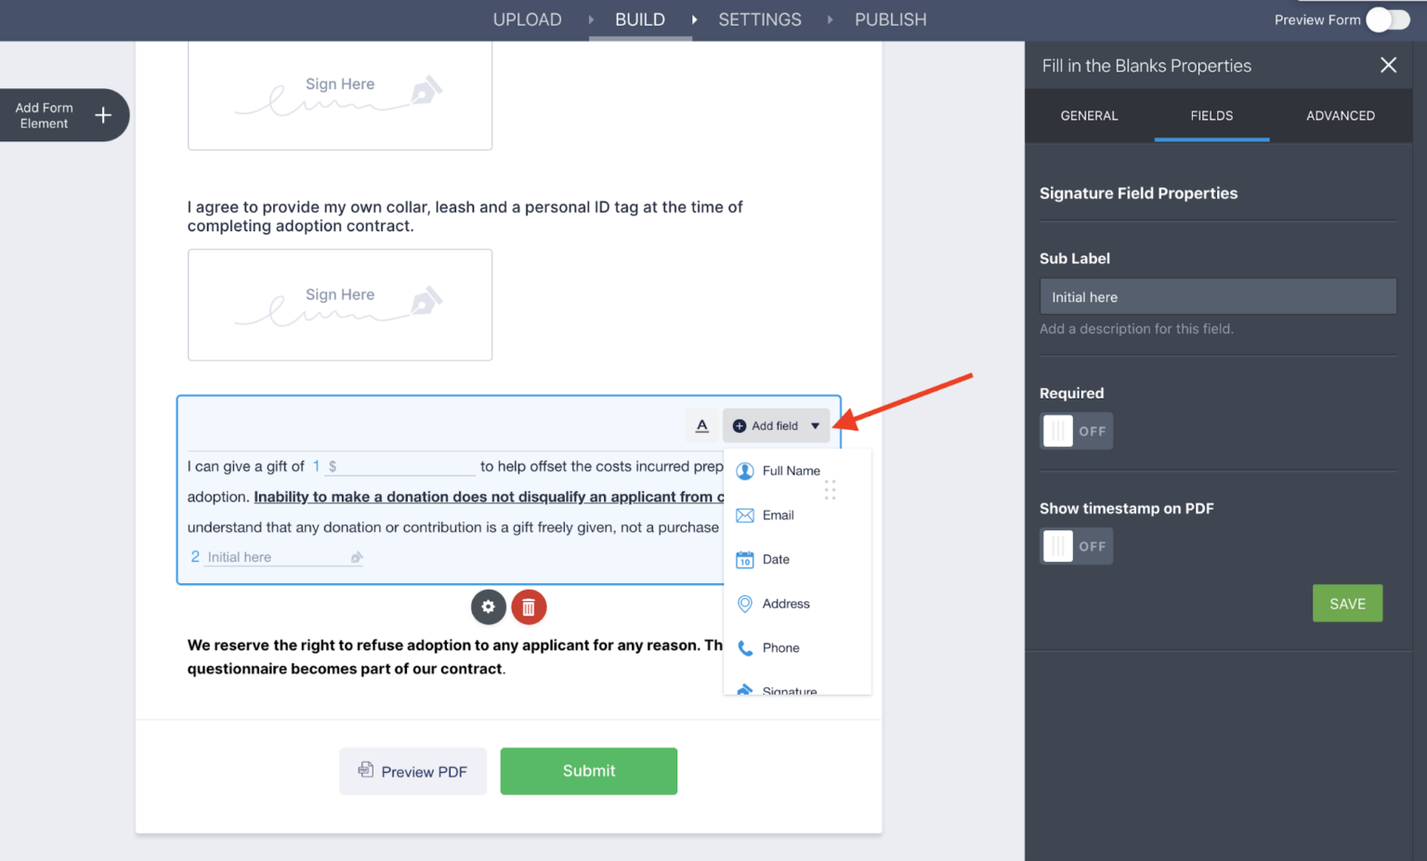Edit the Sub Label input field

[1217, 295]
